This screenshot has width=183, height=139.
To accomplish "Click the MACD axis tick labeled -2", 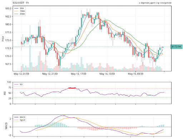I will coord(10,135).
